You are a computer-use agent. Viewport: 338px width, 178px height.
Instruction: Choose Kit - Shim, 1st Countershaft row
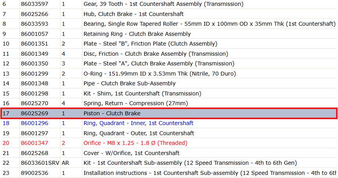point(169,93)
